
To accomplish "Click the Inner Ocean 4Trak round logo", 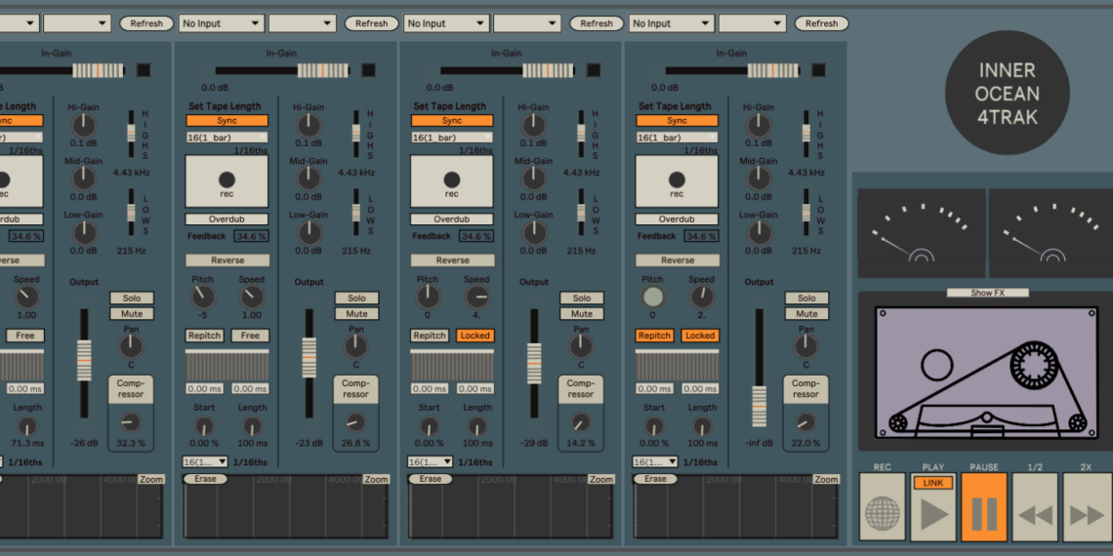I will 1008,94.
